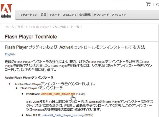This screenshot has height=117, width=159.
Task: Go to サポート breadcrumb link
Action: click(x=23, y=27)
